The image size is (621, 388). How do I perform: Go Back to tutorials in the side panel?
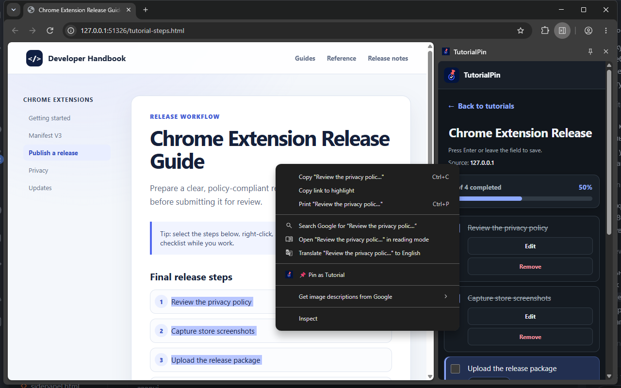(x=481, y=106)
